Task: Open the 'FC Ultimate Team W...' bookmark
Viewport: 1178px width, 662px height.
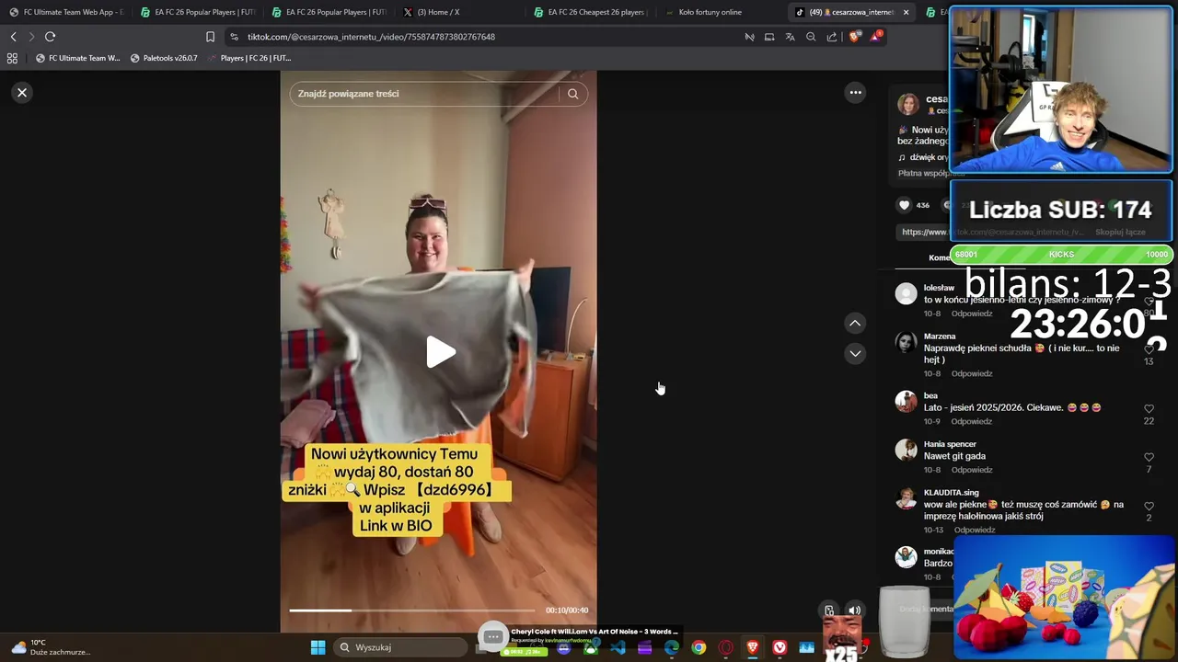Action: [77, 58]
